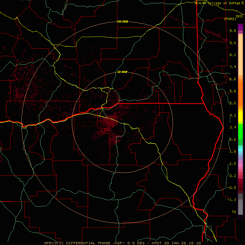245x245 pixels.
Task: Select the 1.0 value on the color scale
Action: pos(233,164)
